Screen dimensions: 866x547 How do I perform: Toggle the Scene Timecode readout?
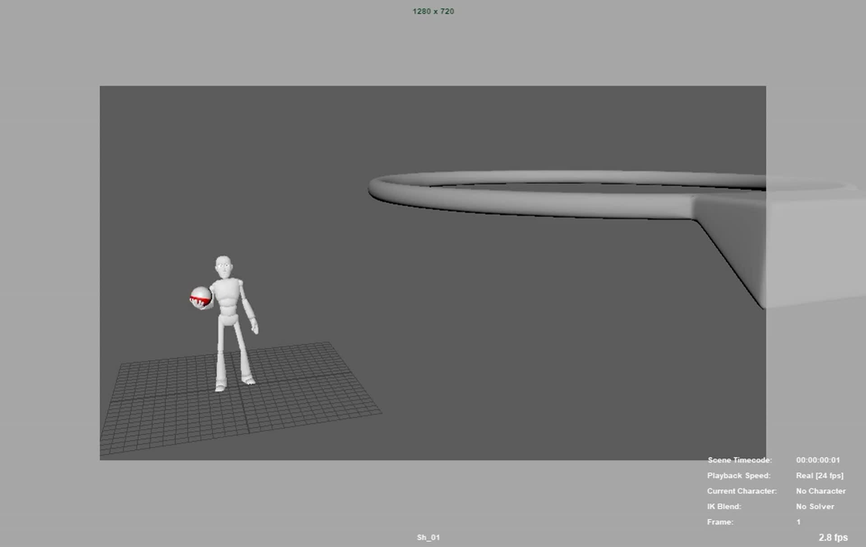(740, 460)
